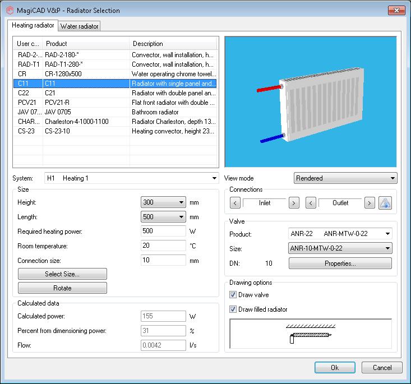Open the View mode Rendered dropdown

tap(345, 178)
